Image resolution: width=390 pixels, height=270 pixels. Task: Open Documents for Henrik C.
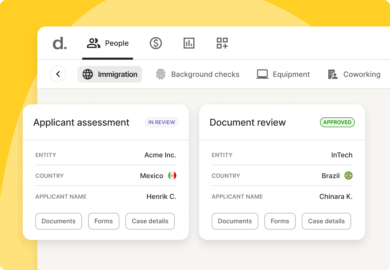(x=59, y=221)
